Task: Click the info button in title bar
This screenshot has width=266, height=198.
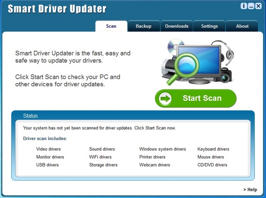Action: click(244, 6)
